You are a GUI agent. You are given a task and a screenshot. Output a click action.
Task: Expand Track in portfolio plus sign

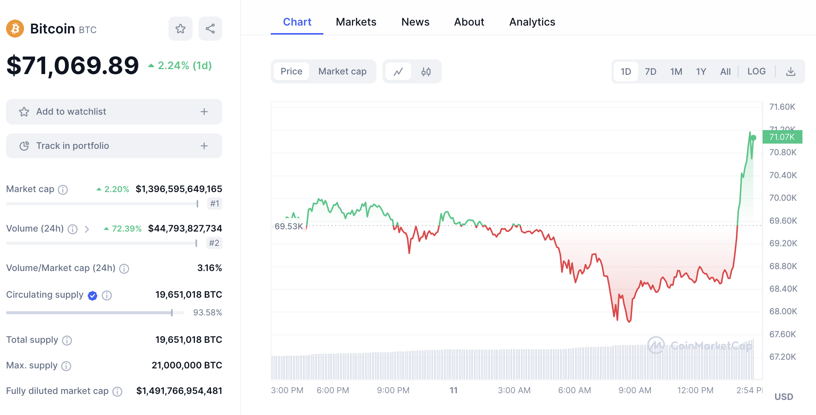point(204,146)
